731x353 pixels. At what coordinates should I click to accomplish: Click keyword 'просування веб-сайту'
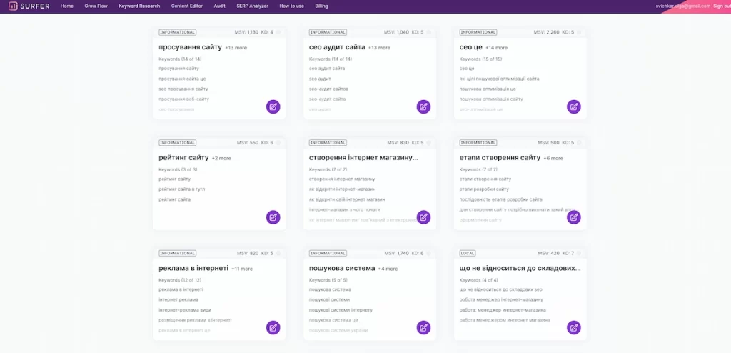pos(183,99)
